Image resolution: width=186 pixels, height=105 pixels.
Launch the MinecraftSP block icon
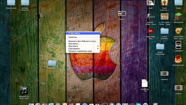click(178, 16)
